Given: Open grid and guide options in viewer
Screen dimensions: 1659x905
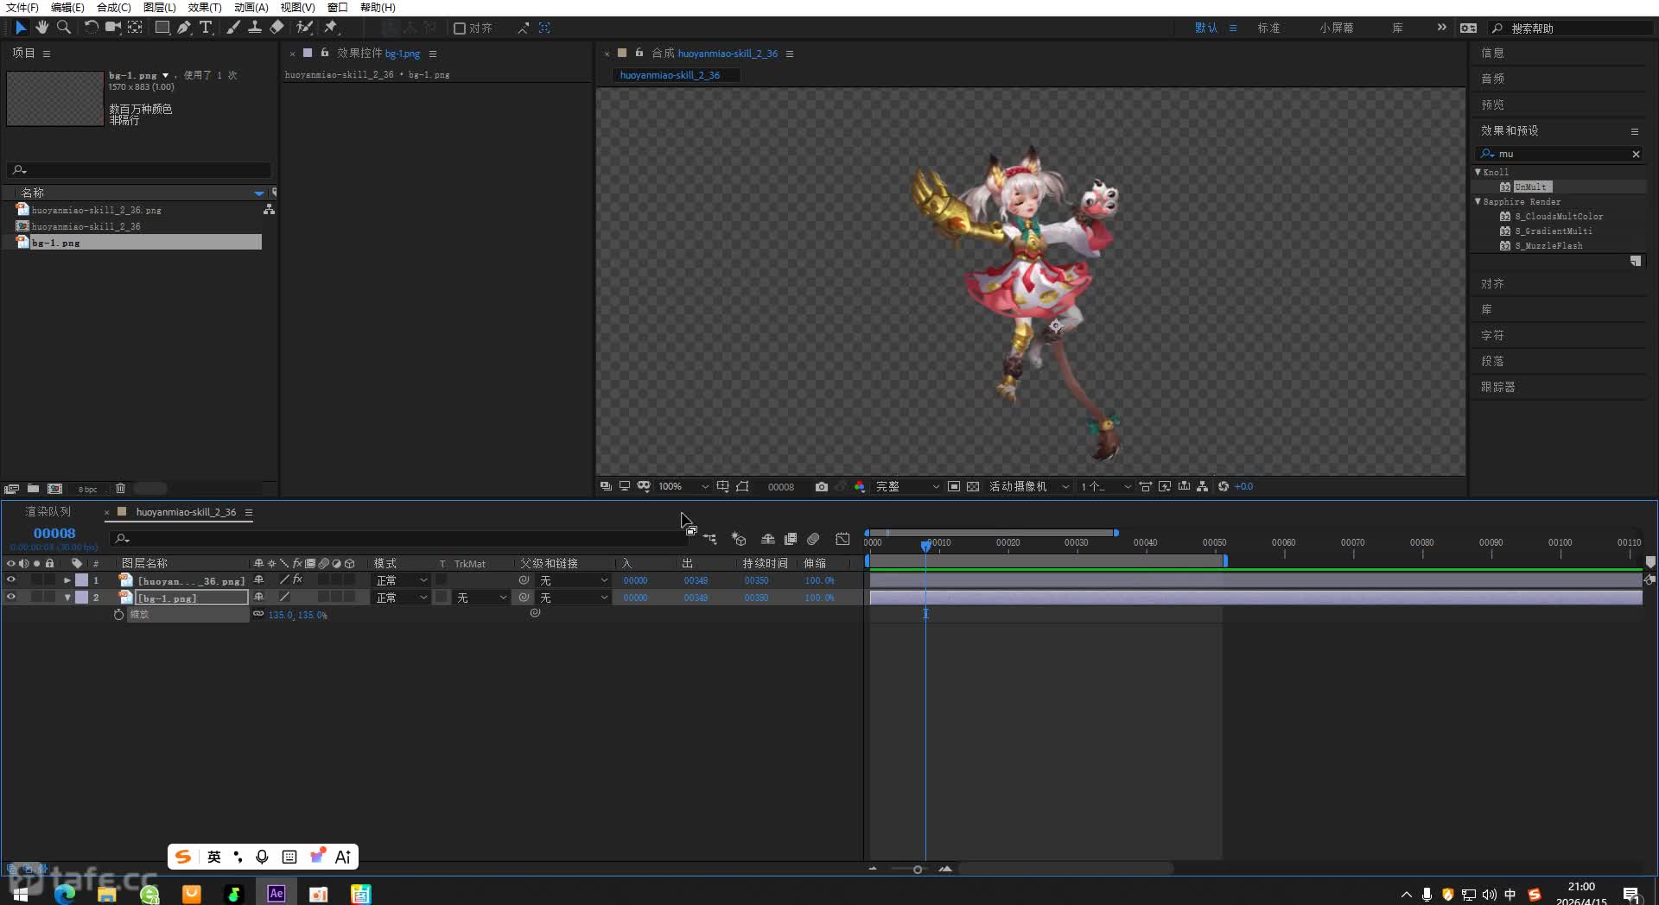Looking at the screenshot, I should pos(723,487).
